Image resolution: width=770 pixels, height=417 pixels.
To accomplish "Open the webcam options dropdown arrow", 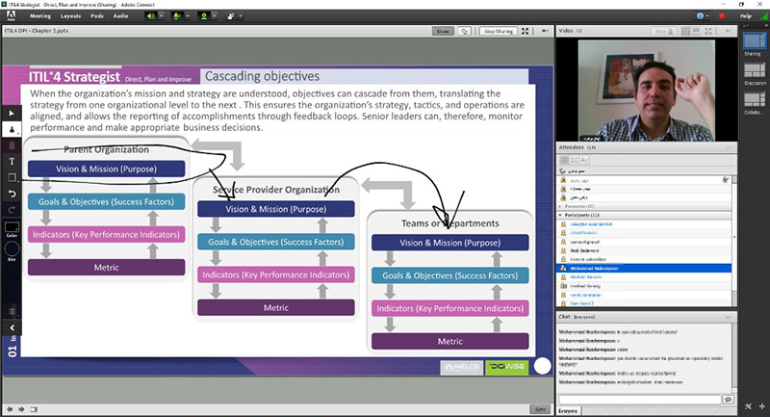I will click(x=214, y=16).
